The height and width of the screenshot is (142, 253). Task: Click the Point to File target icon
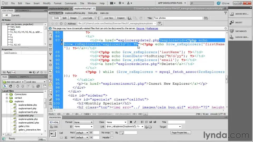146,127
